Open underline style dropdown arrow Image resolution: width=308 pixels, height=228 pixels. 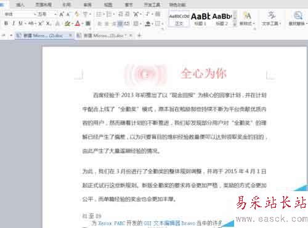pyautogui.click(x=25, y=23)
